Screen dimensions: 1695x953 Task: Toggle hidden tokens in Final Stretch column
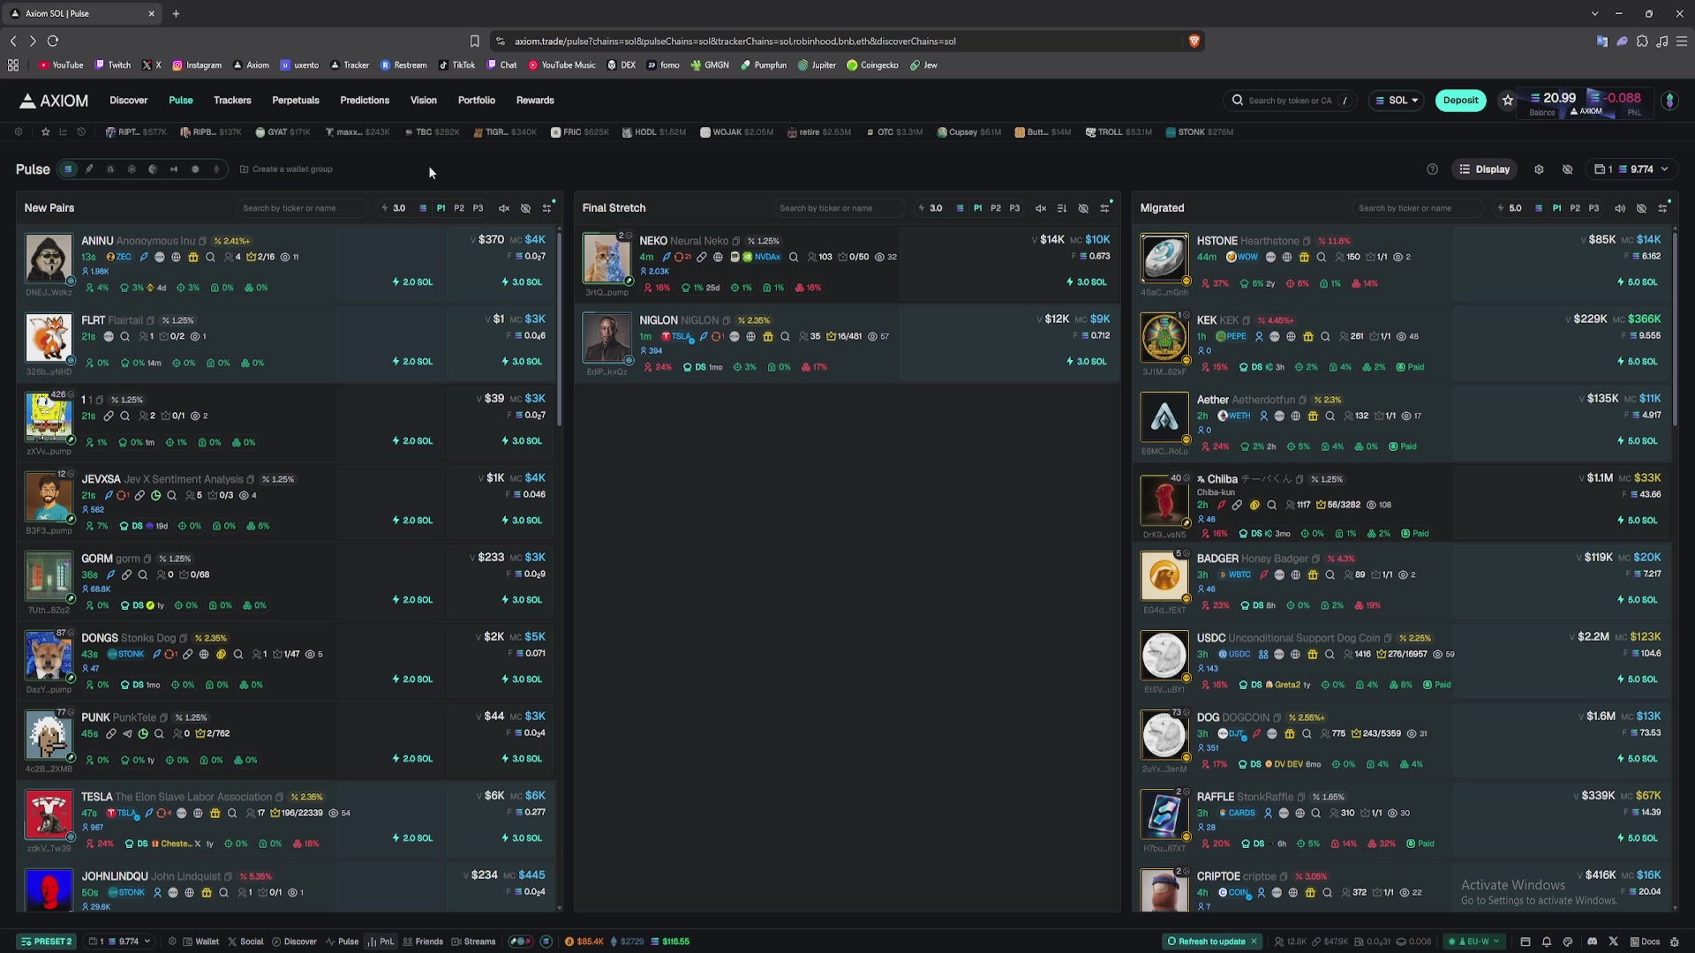(1083, 208)
